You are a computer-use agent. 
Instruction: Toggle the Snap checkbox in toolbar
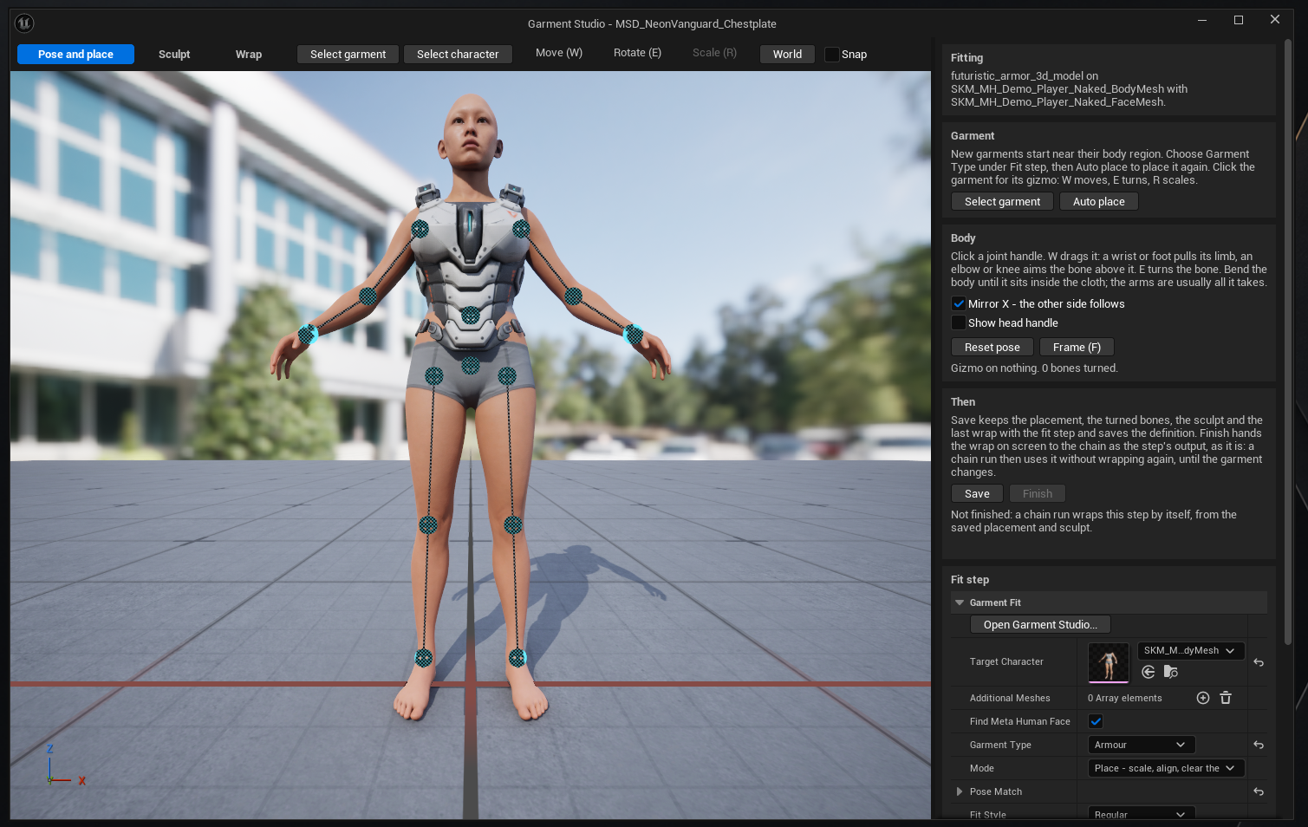point(832,55)
